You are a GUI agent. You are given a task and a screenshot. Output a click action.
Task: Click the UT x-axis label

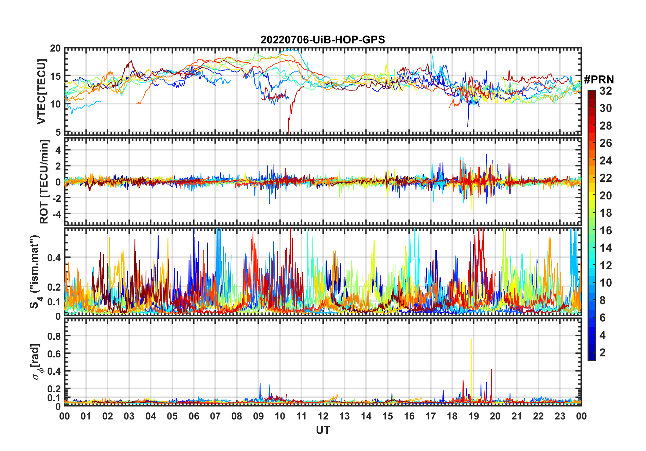tap(323, 430)
